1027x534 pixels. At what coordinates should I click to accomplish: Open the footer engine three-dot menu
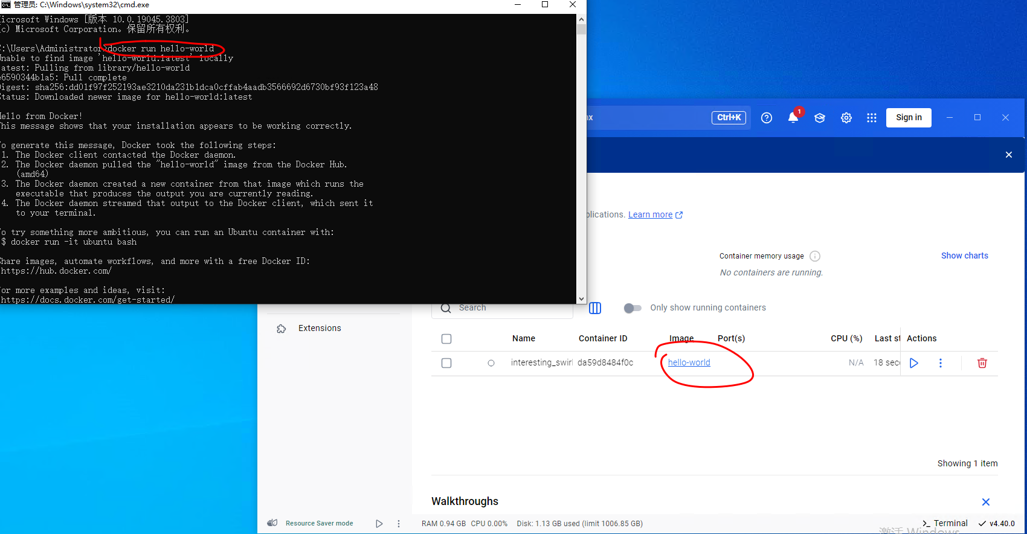coord(399,524)
